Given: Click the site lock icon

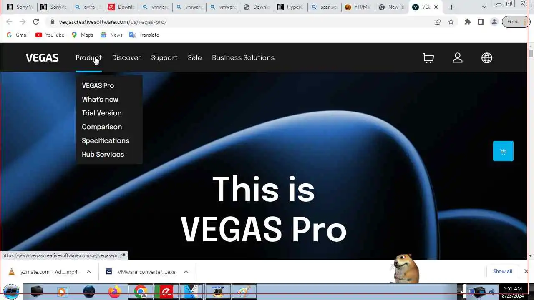Looking at the screenshot, I should [x=52, y=22].
